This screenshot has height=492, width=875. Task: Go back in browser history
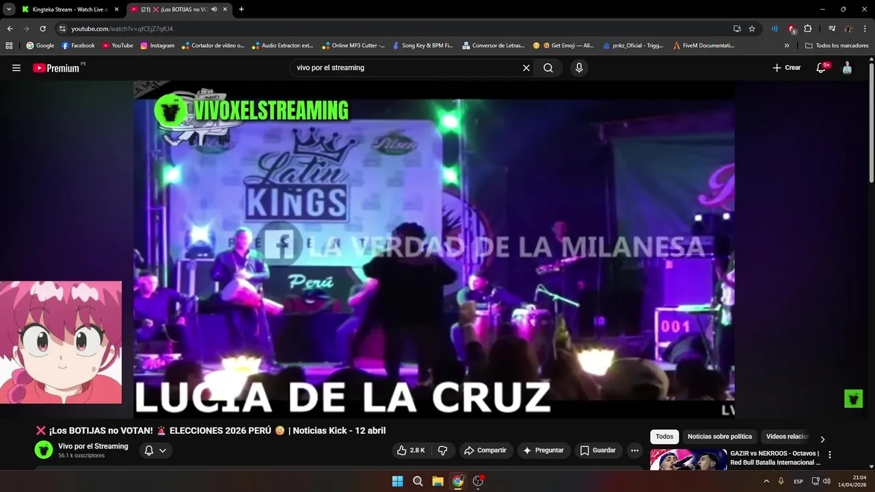tap(10, 29)
